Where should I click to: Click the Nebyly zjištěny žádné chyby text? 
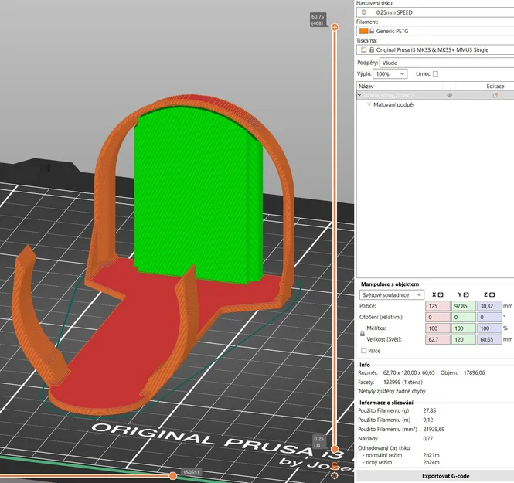coord(392,391)
